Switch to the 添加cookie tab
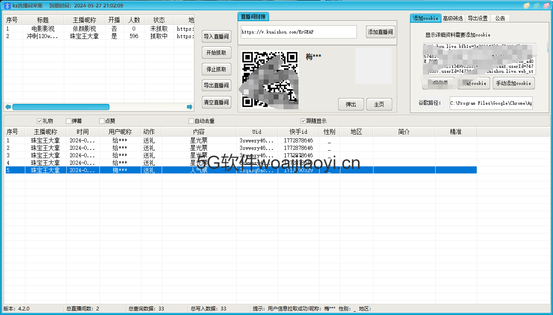This screenshot has width=553, height=315. click(x=425, y=18)
